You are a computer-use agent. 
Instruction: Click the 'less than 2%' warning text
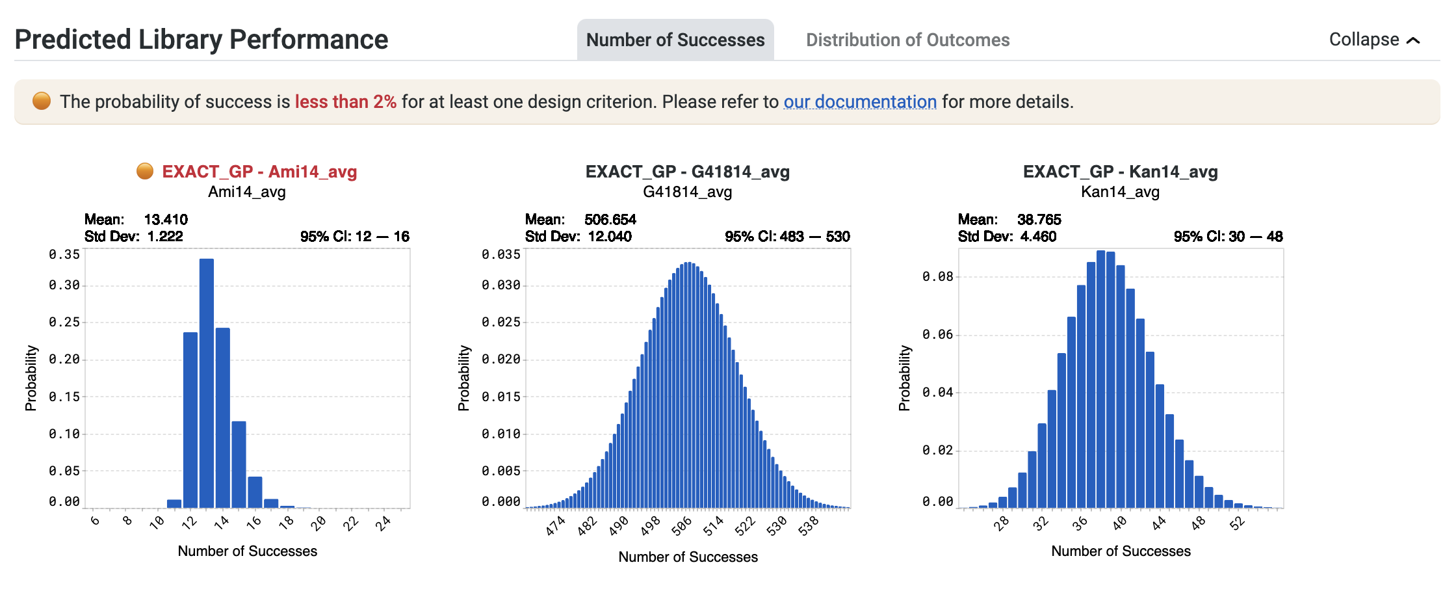click(x=345, y=101)
